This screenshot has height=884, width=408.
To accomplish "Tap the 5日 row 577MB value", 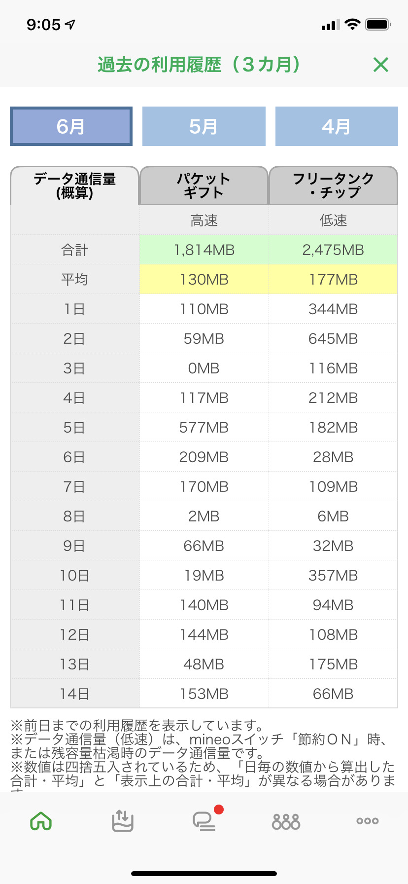I will click(x=204, y=427).
